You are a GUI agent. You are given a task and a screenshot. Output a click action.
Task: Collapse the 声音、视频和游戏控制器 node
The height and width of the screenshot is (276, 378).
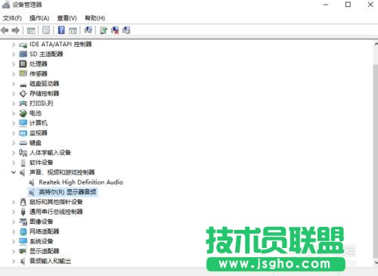point(14,172)
